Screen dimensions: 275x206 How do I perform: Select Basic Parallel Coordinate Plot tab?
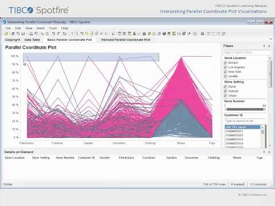coord(69,39)
